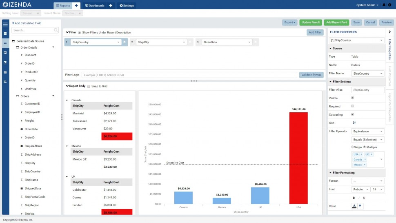Open the notifications bell icon
The width and height of the screenshot is (396, 223).
[384, 5]
